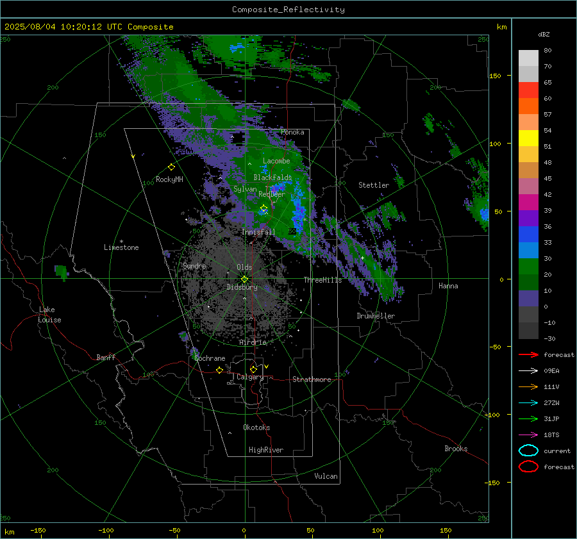The height and width of the screenshot is (539, 577).
Task: Click the 27ZW legend label
Action: tap(551, 403)
